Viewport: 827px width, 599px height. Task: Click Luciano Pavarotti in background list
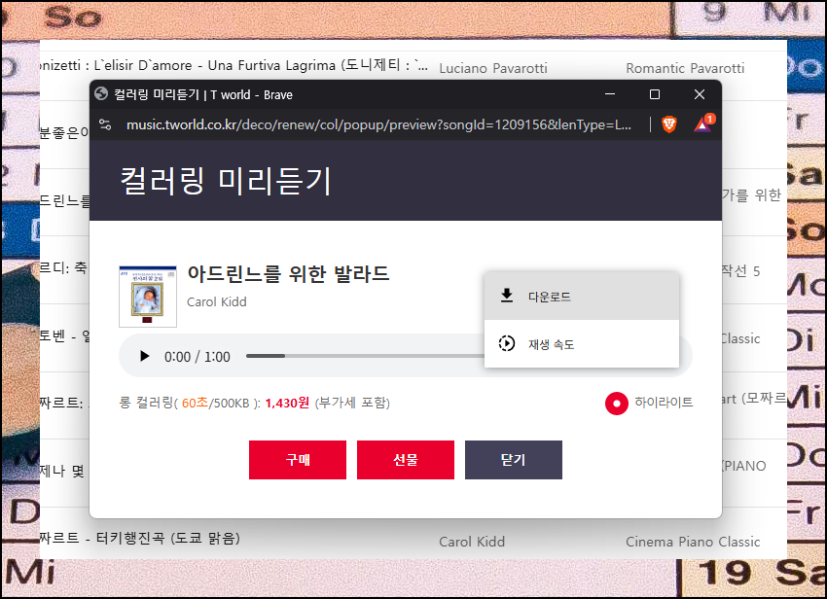pos(493,68)
